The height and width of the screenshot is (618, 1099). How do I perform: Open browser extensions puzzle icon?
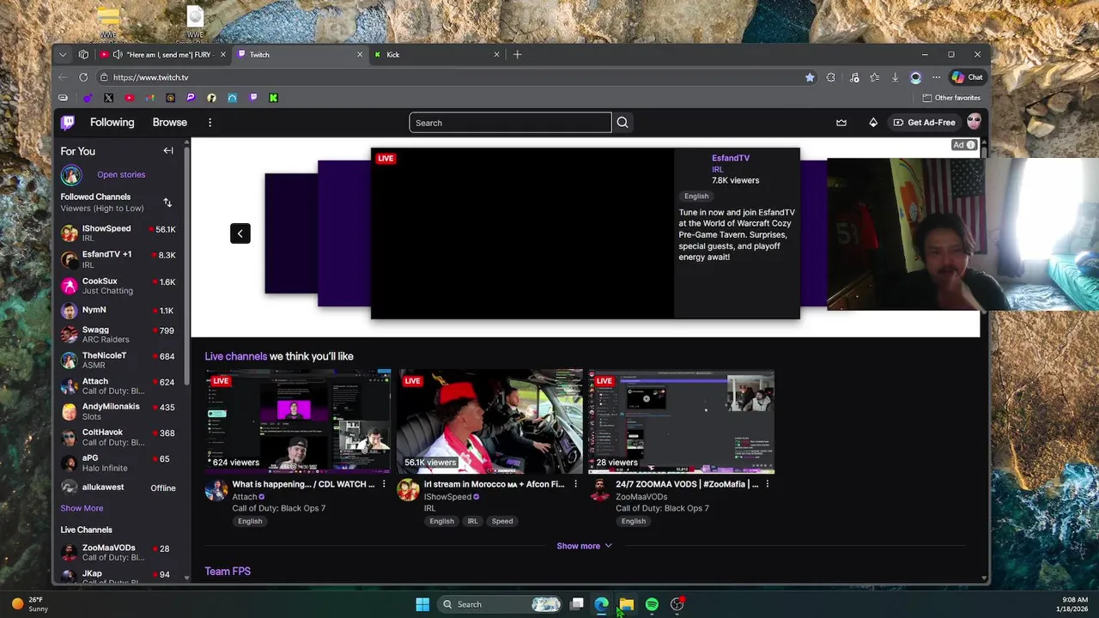click(x=830, y=77)
